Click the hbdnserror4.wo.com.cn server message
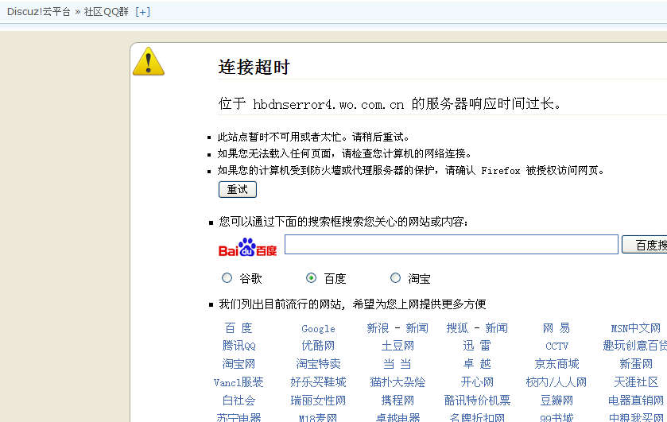The height and width of the screenshot is (422, 667). [390, 104]
